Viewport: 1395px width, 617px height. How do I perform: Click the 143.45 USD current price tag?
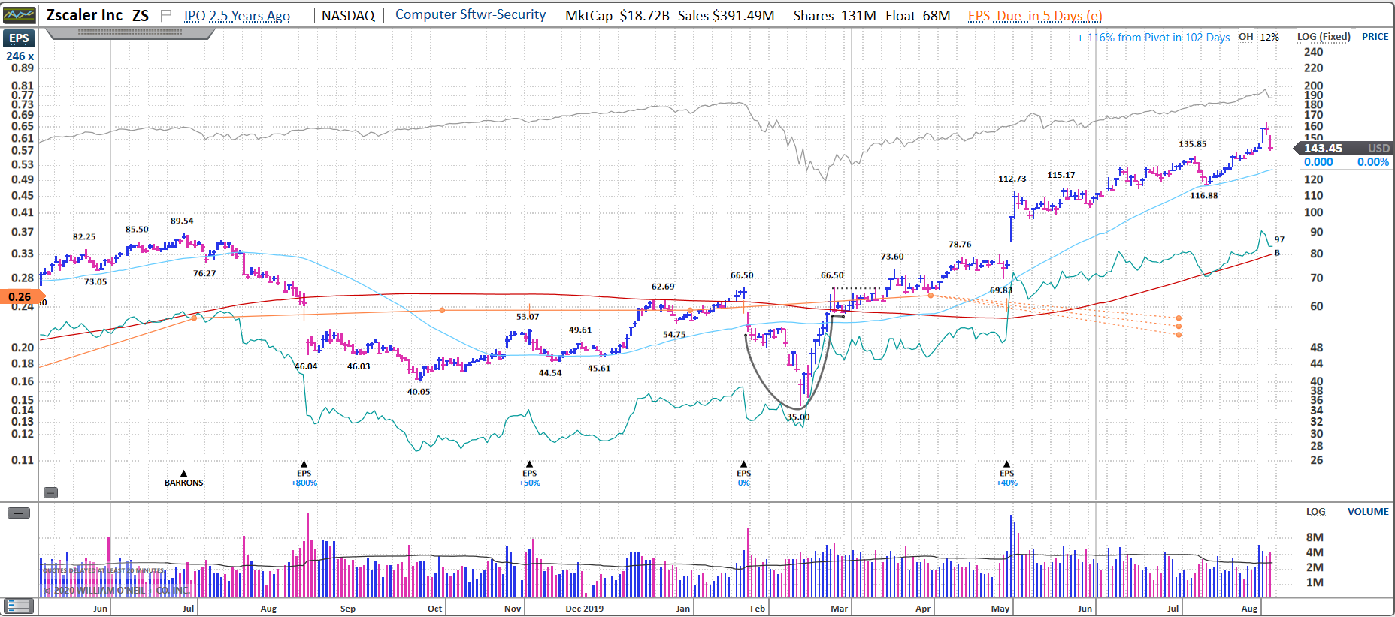click(x=1345, y=149)
